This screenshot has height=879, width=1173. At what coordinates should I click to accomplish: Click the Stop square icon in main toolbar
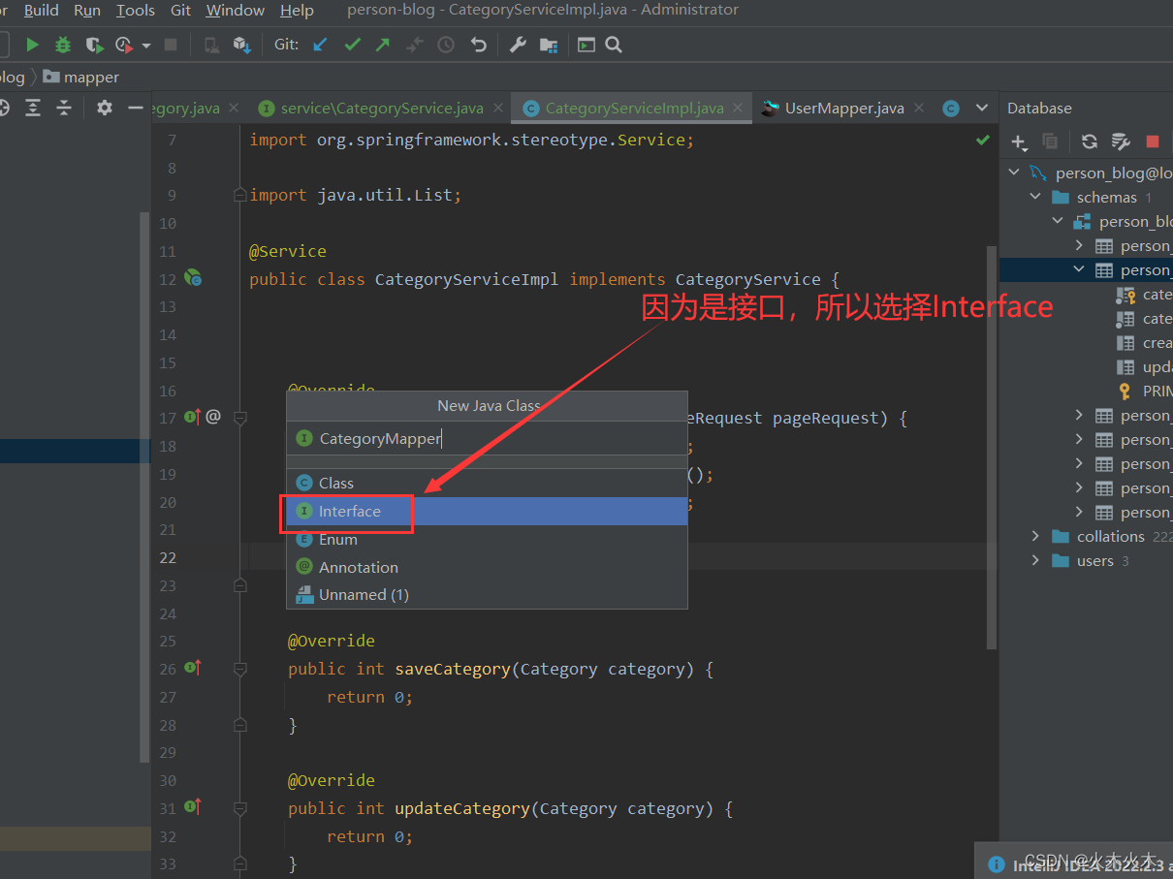171,45
